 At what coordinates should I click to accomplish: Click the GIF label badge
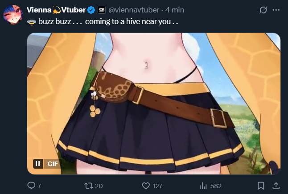coord(53,164)
